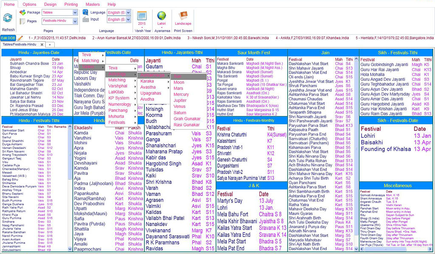Click the pencil icon beside Edit DOB

pyautogui.click(x=20, y=38)
